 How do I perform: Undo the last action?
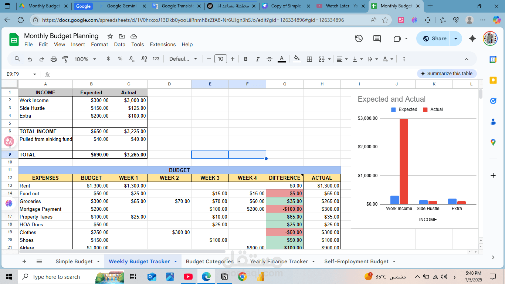[x=30, y=59]
